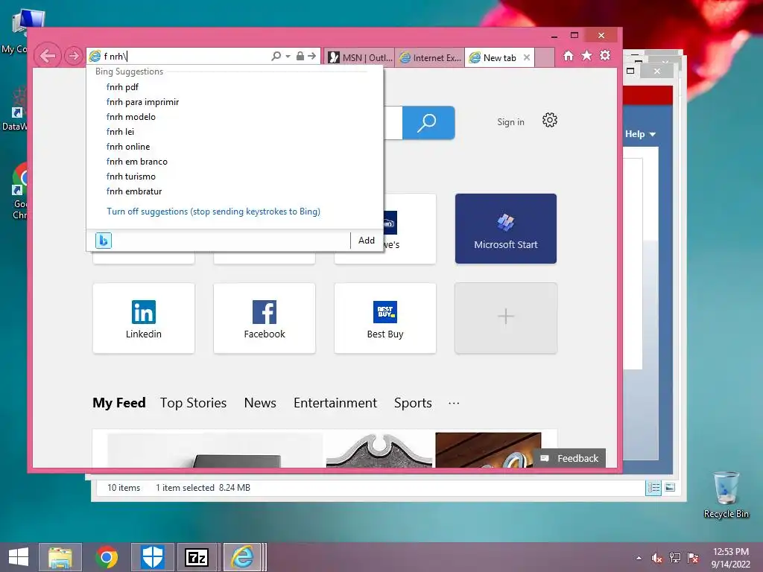Image resolution: width=763 pixels, height=572 pixels.
Task: Close the New tab tab
Action: (x=527, y=57)
